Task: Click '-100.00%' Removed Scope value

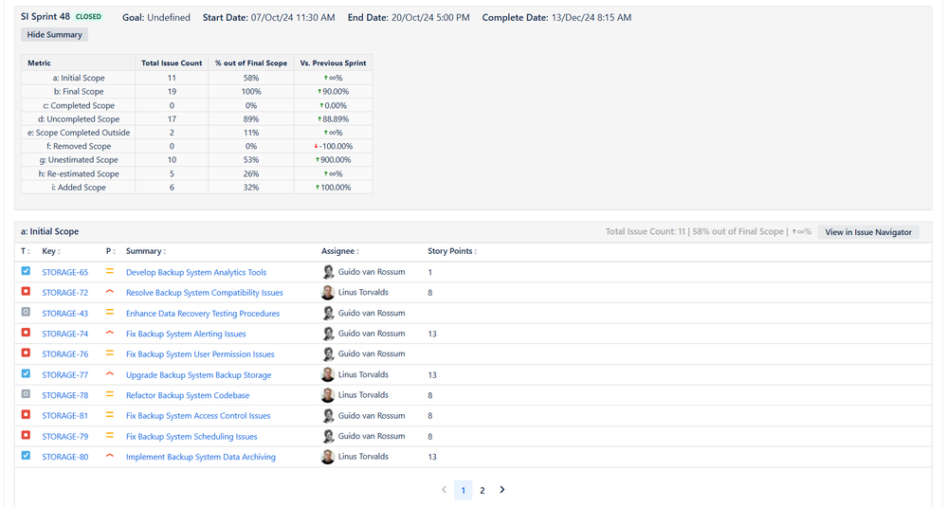Action: pos(334,146)
